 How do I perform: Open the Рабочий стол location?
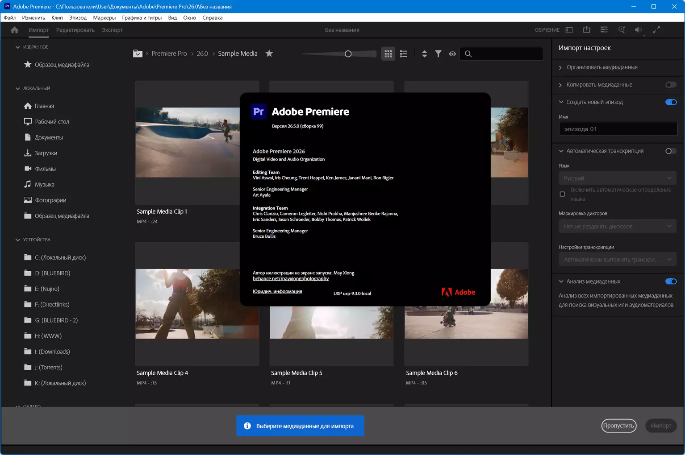46,122
